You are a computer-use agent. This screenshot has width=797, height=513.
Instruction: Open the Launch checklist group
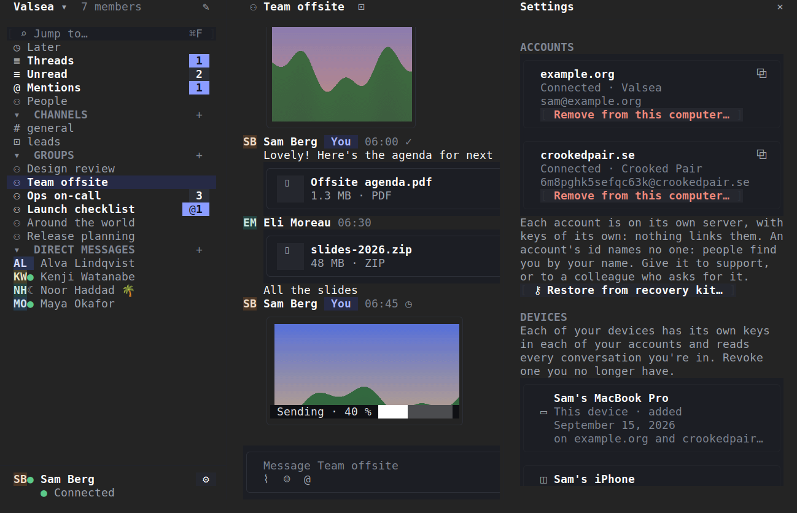coord(111,209)
